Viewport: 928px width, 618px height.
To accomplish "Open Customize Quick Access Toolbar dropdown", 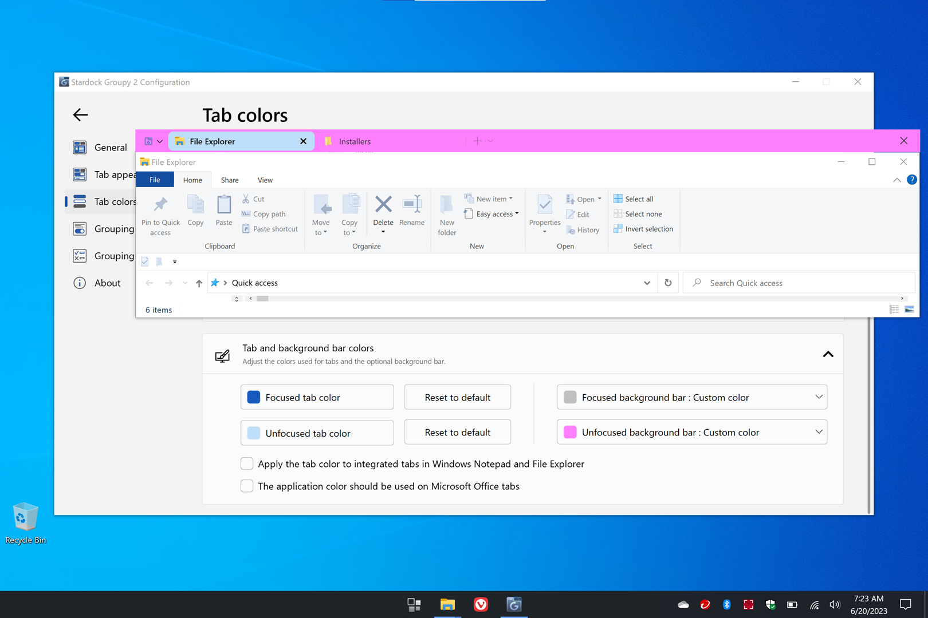I will click(x=175, y=262).
